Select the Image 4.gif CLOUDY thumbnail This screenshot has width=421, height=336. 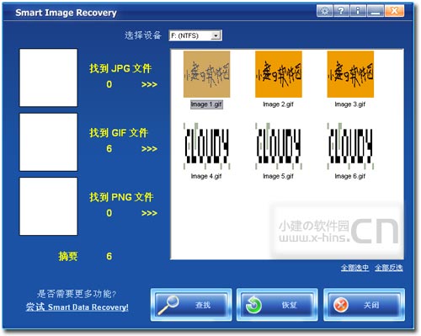[206, 146]
